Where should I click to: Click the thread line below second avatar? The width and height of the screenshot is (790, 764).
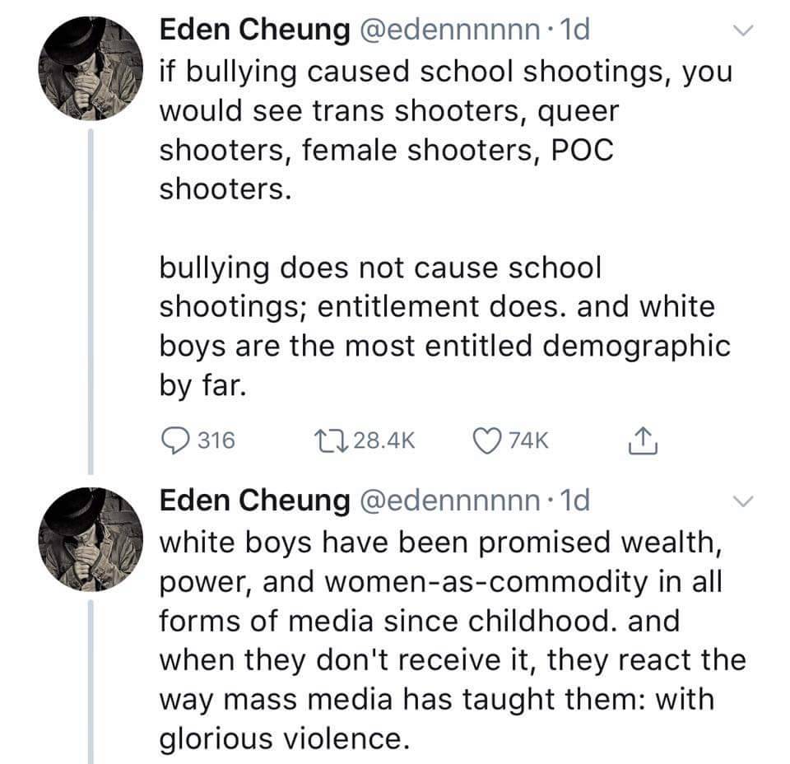pos(91,683)
